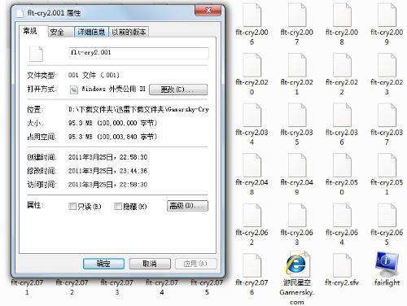Screen dimensions: 407x306
Task: Switch to the 安全 tab
Action: point(61,32)
